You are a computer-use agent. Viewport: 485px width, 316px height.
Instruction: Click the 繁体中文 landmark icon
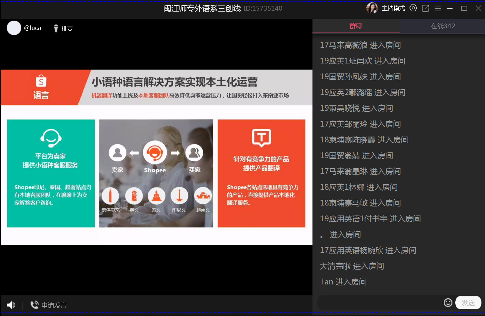point(110,196)
